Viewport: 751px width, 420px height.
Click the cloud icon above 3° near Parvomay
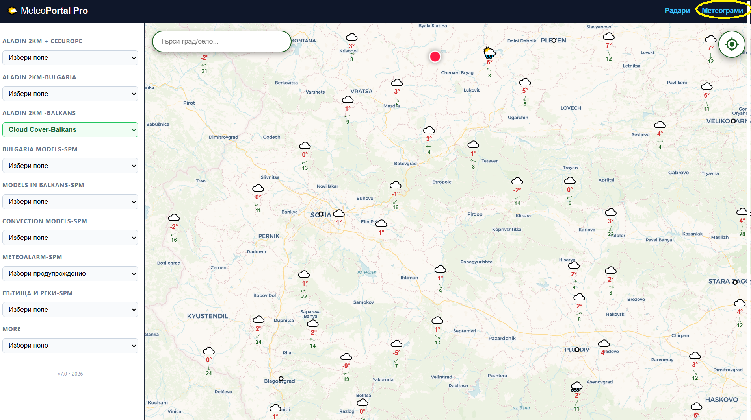[x=695, y=356]
